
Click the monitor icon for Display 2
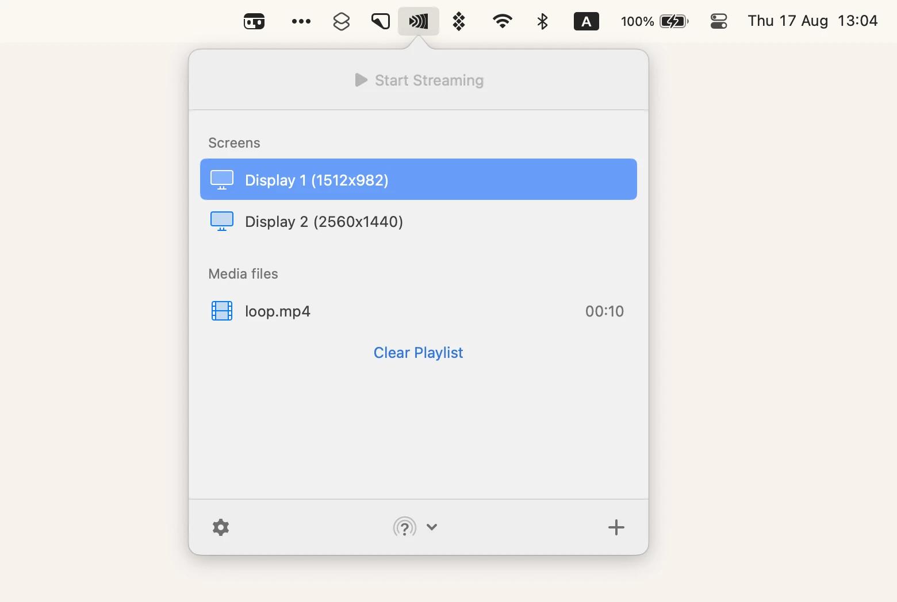pos(222,221)
